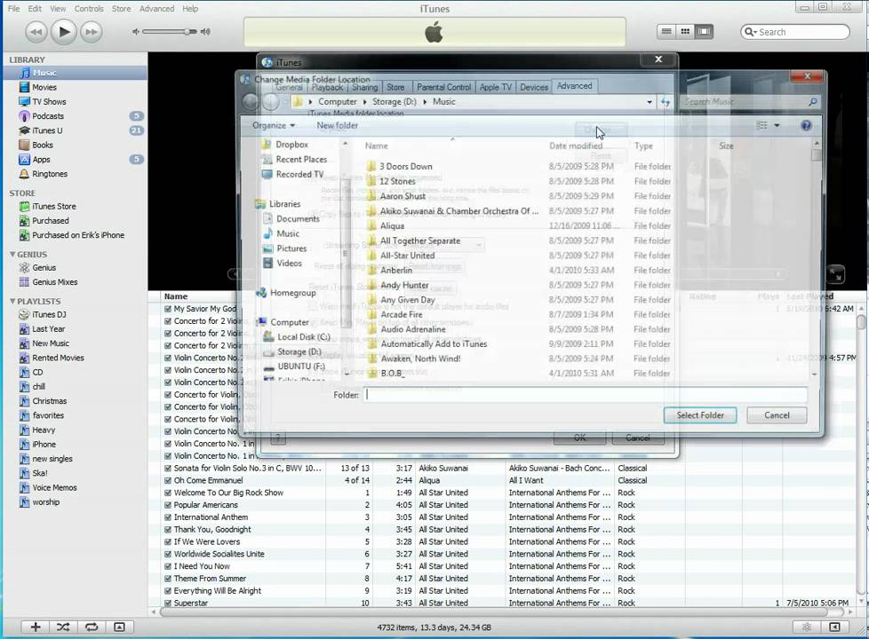Screen dimensions: 869x639
Task: Create a new playlist with plus button
Action: click(36, 627)
